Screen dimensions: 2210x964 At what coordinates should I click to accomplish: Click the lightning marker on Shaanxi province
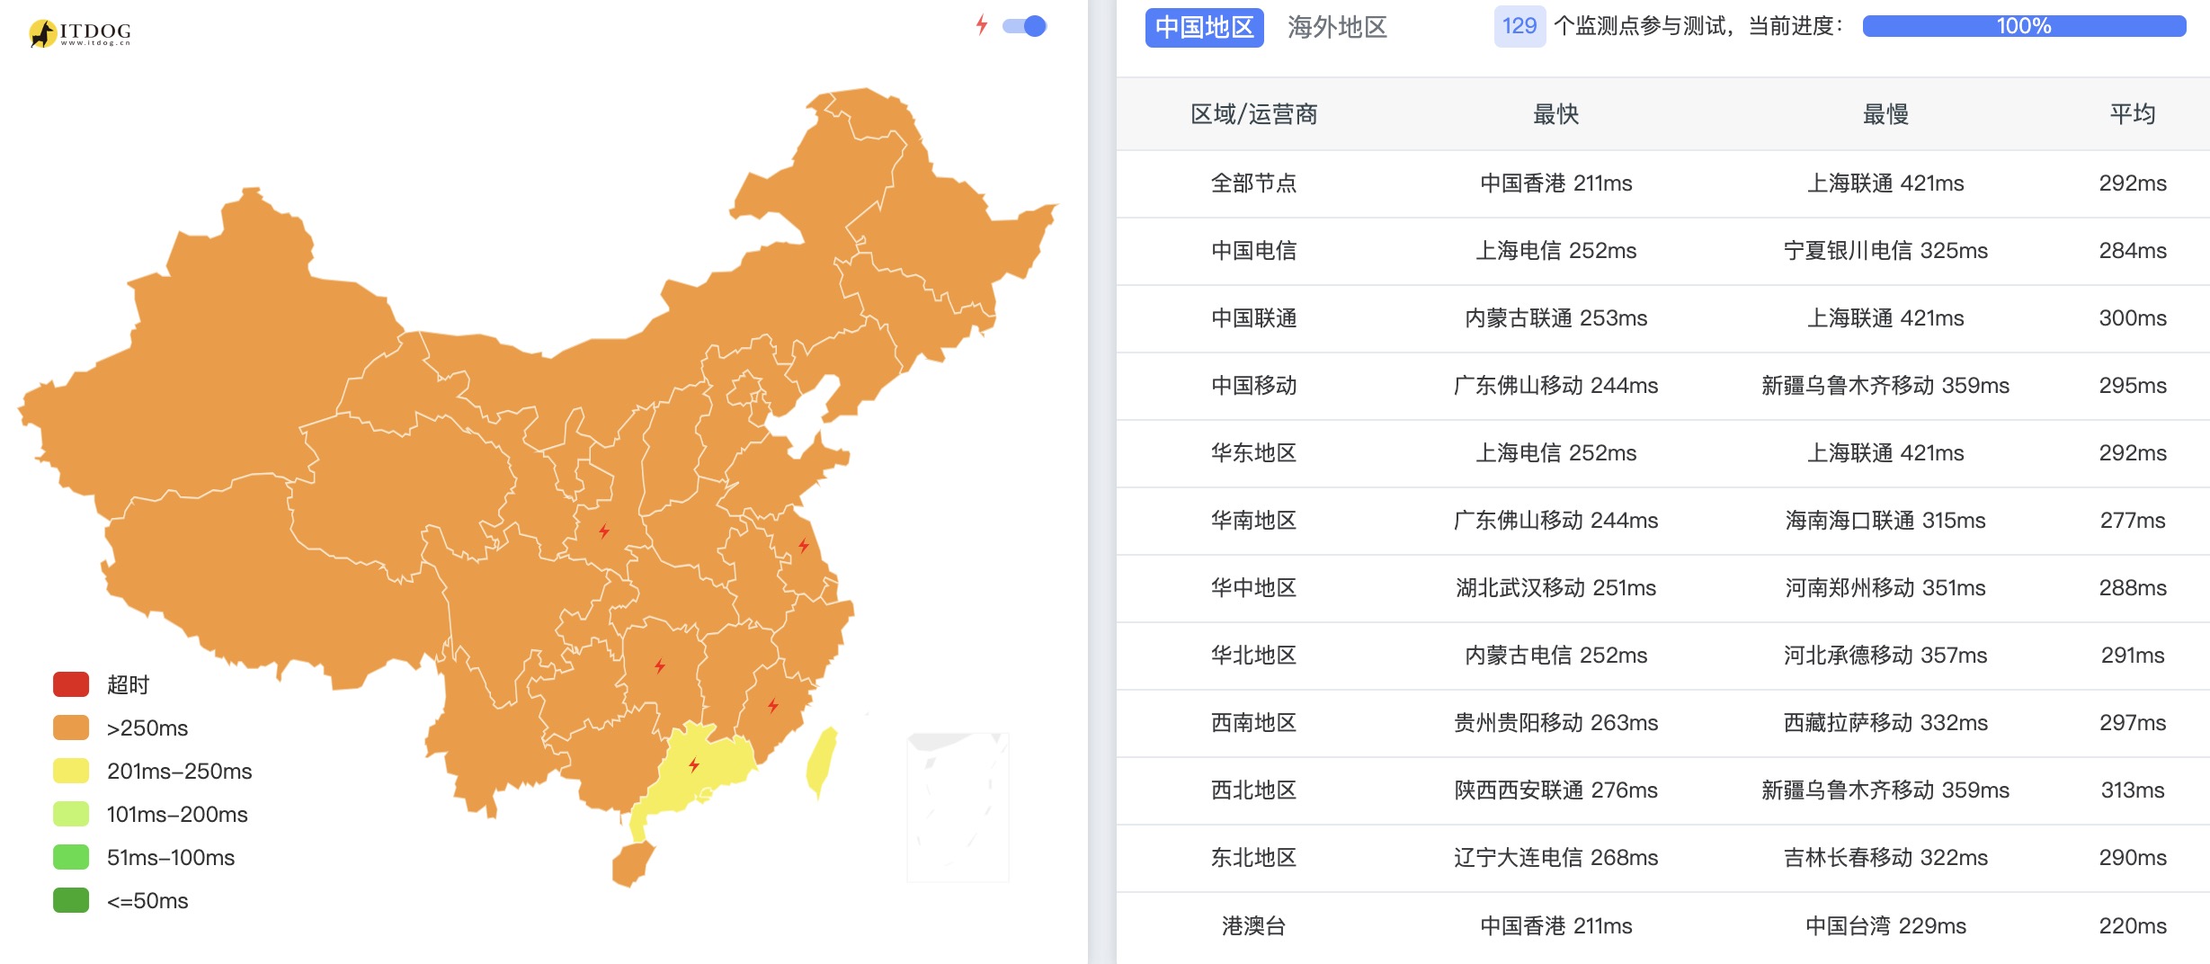point(604,531)
